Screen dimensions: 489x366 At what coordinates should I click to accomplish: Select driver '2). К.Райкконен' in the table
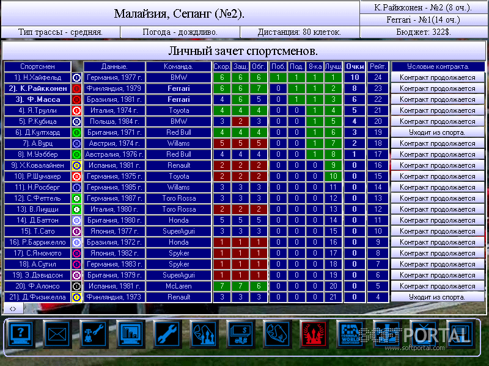(x=37, y=88)
